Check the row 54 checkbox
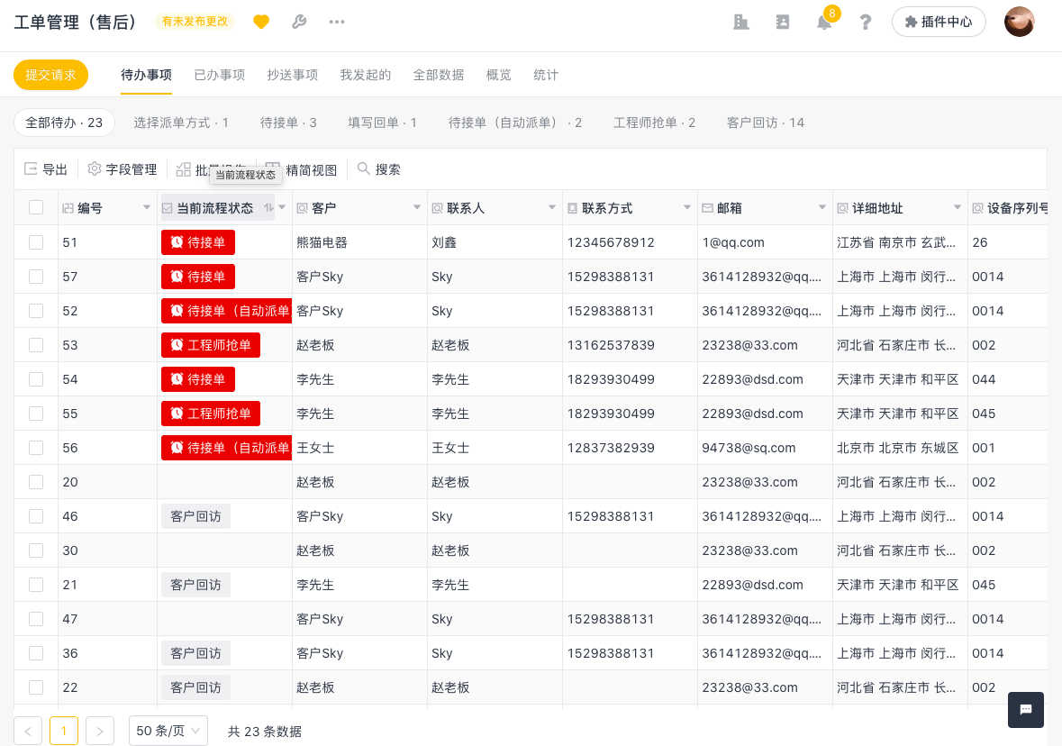The image size is (1062, 746). pos(36,379)
